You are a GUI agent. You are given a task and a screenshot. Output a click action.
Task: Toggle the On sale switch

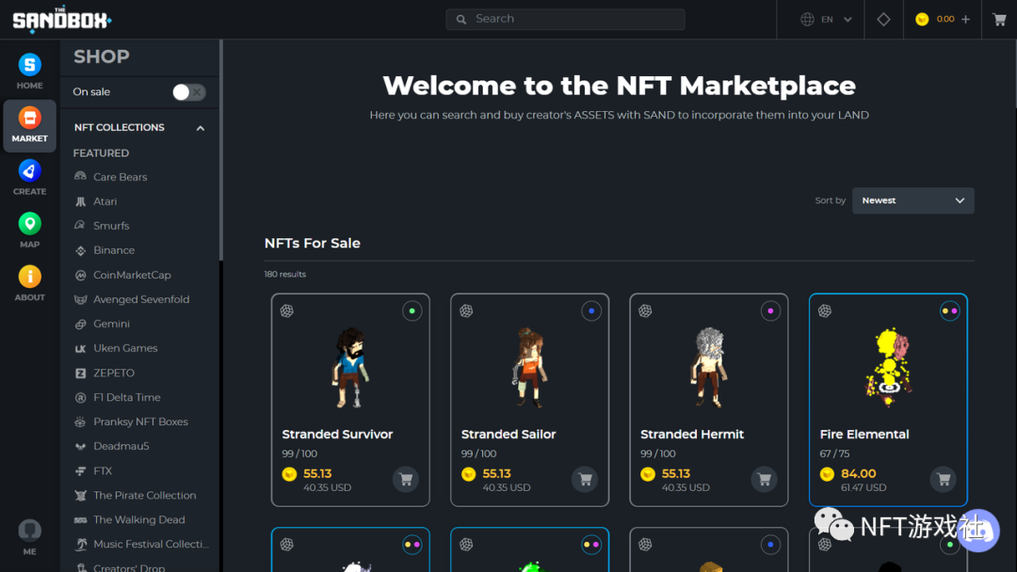188,92
